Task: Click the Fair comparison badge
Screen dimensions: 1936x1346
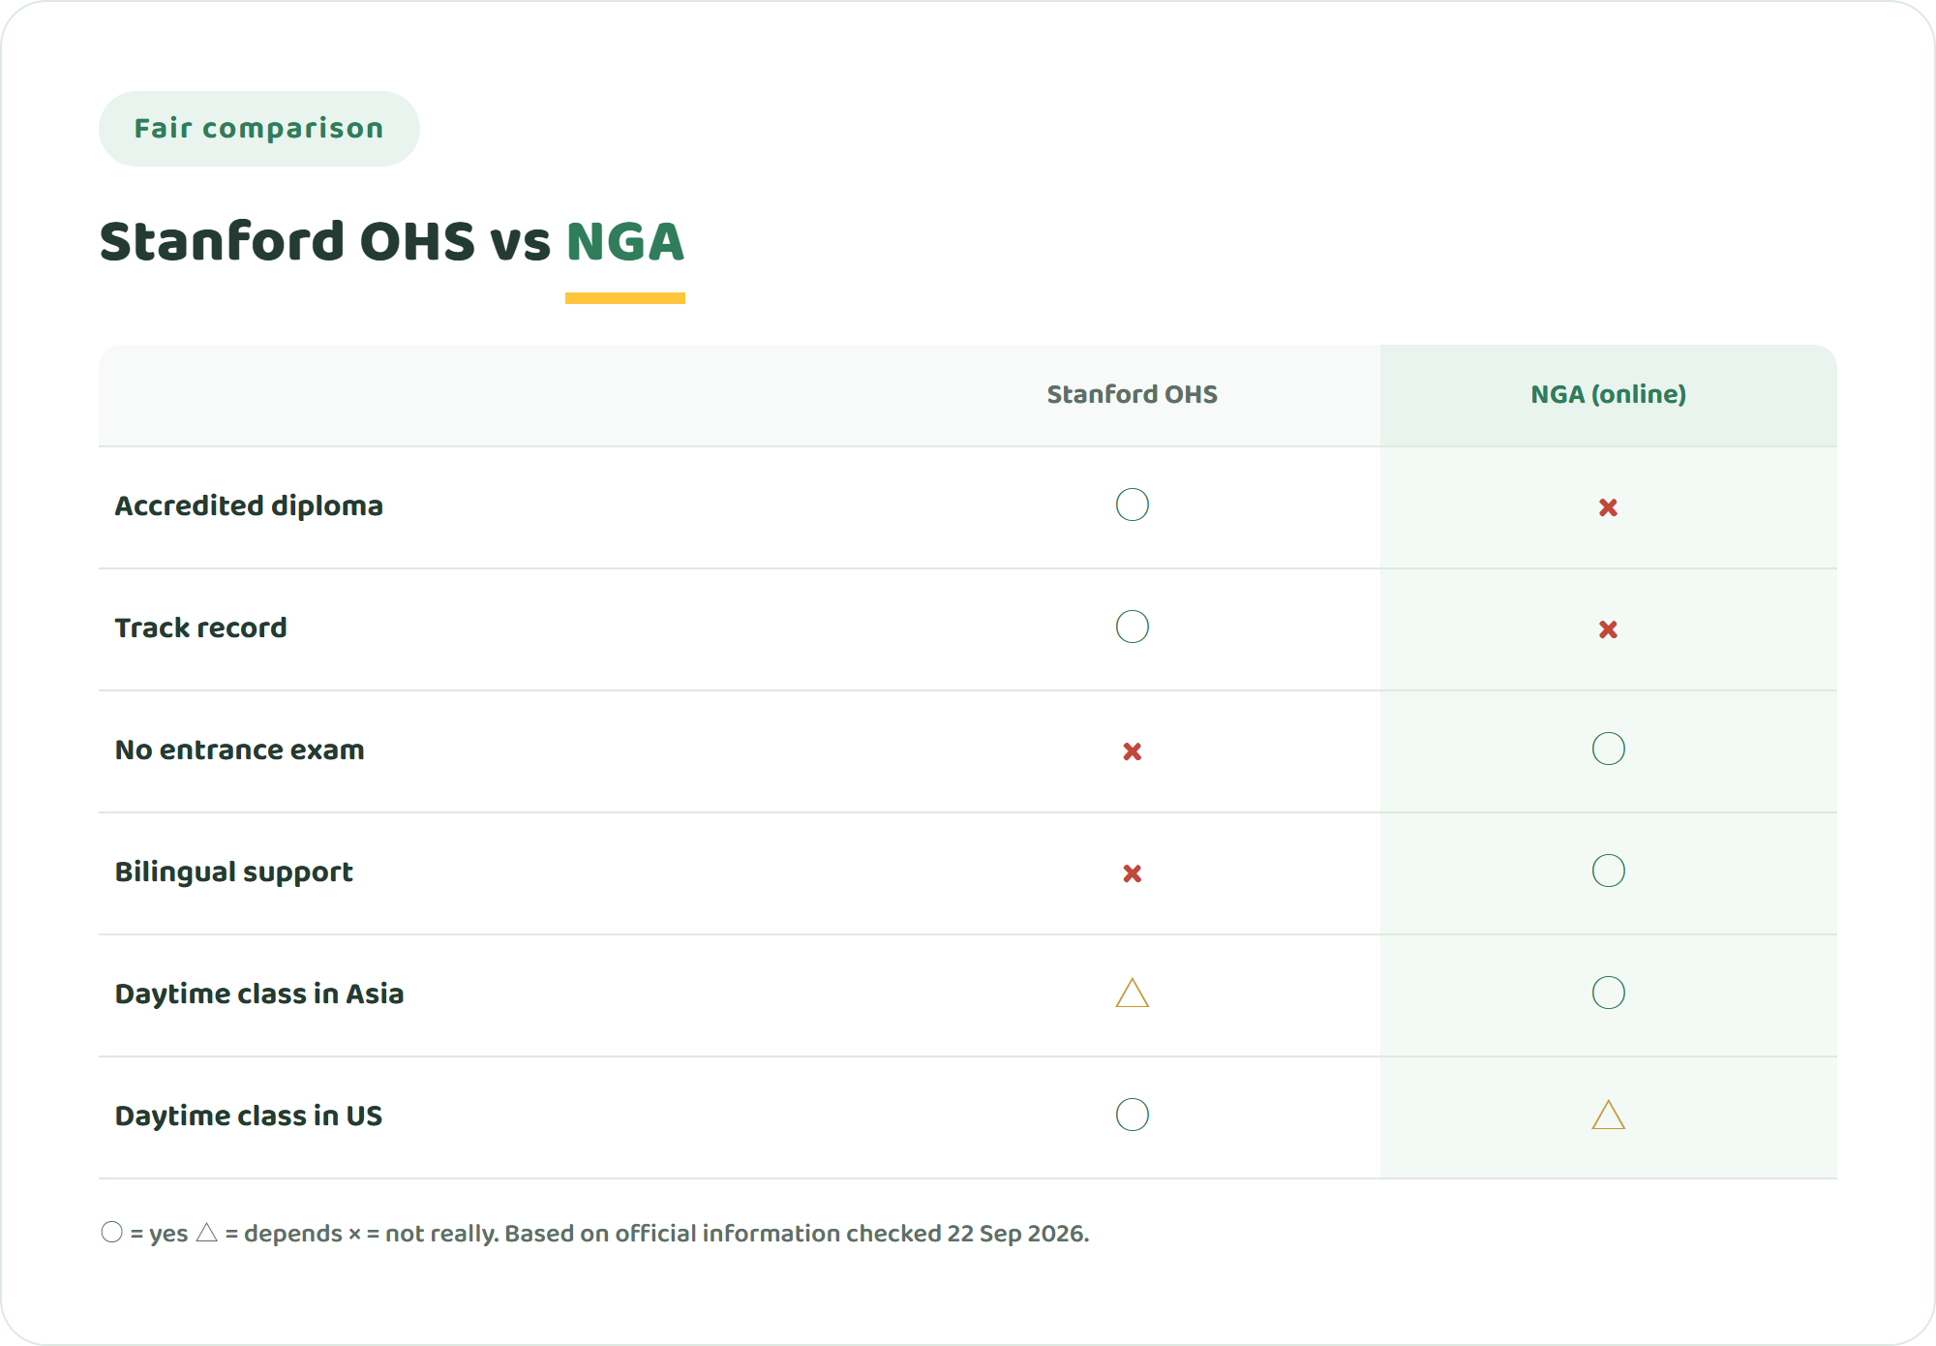Action: point(258,129)
